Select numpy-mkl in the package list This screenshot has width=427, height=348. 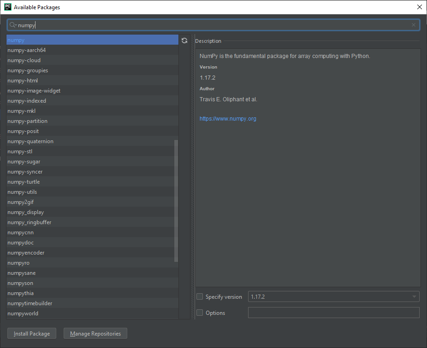22,111
